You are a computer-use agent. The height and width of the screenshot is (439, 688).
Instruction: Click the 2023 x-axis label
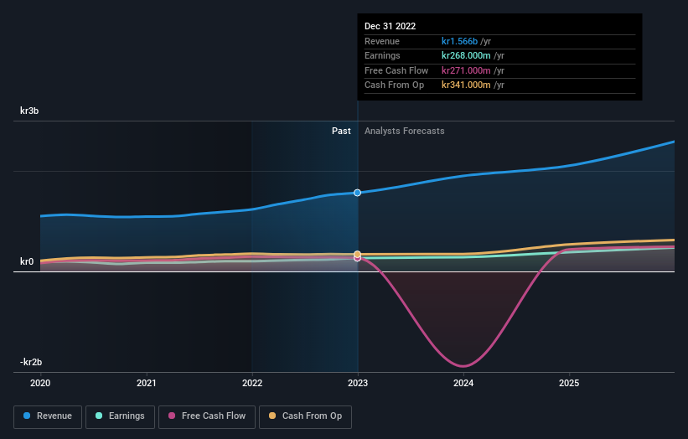click(x=358, y=383)
